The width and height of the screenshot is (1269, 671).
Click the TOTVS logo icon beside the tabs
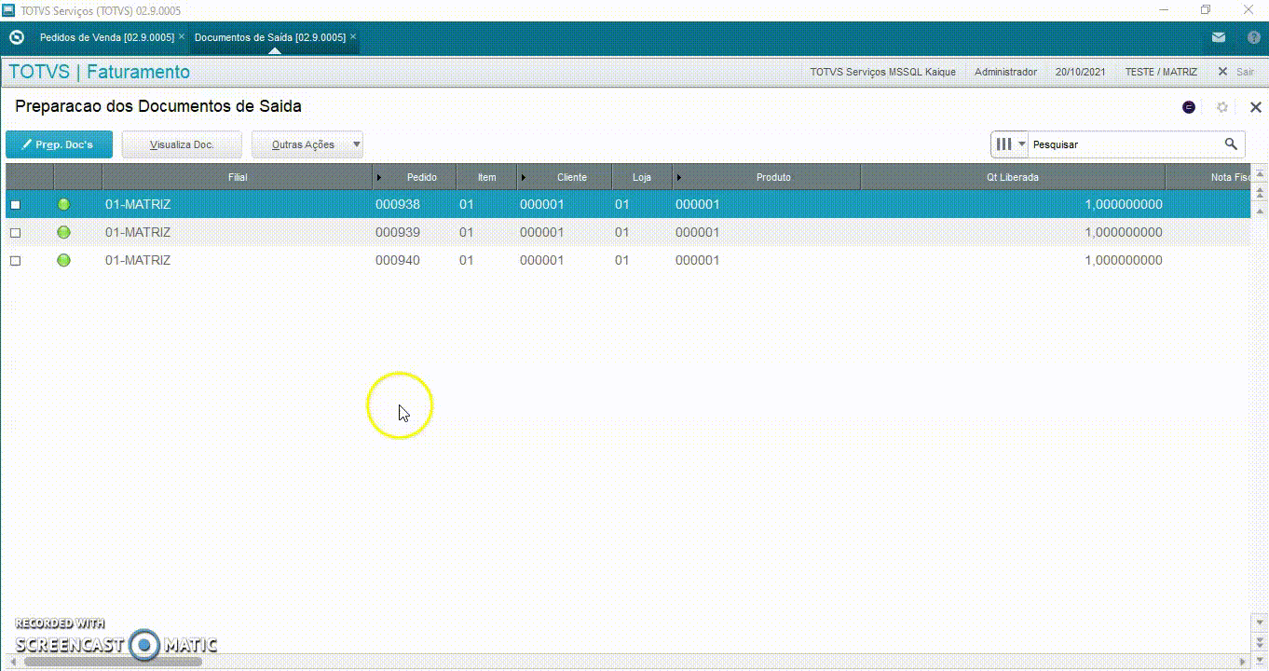click(x=16, y=37)
